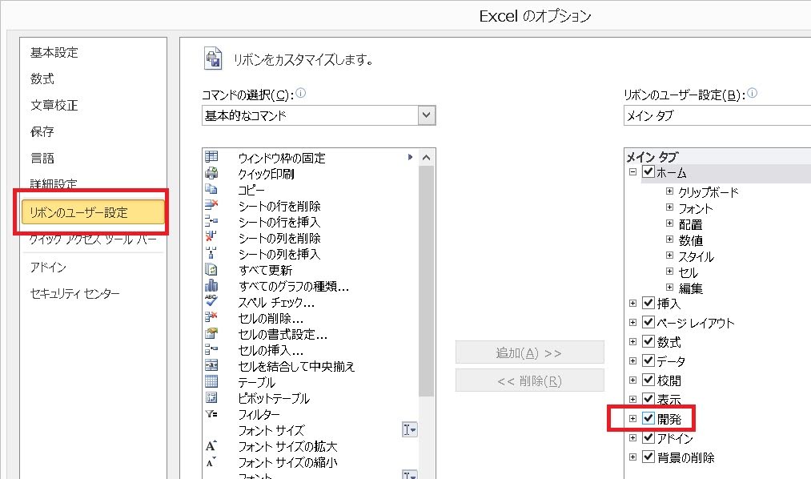
Task: Uncheck the データ tab checkbox
Action: [648, 360]
